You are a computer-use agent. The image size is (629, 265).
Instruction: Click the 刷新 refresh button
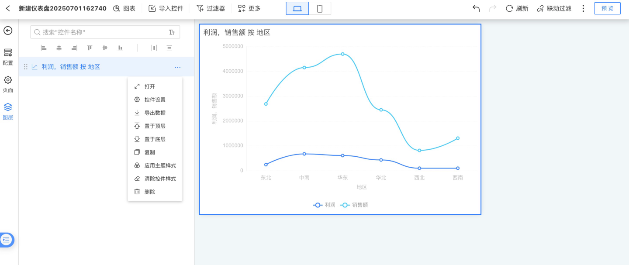point(517,8)
